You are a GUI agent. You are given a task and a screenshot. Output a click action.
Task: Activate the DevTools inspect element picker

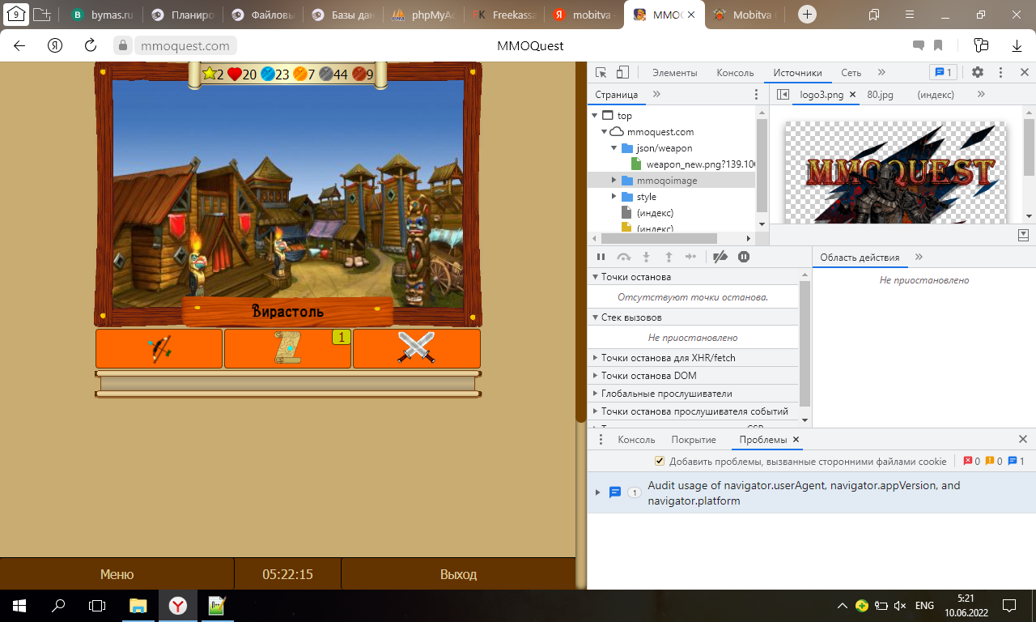601,72
